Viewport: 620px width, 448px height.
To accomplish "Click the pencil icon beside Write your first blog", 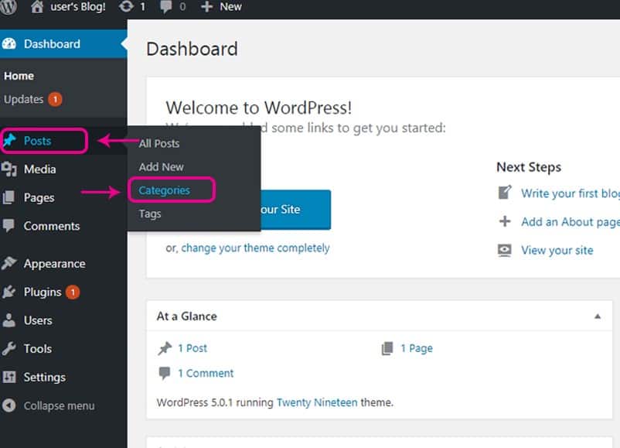I will tap(505, 193).
